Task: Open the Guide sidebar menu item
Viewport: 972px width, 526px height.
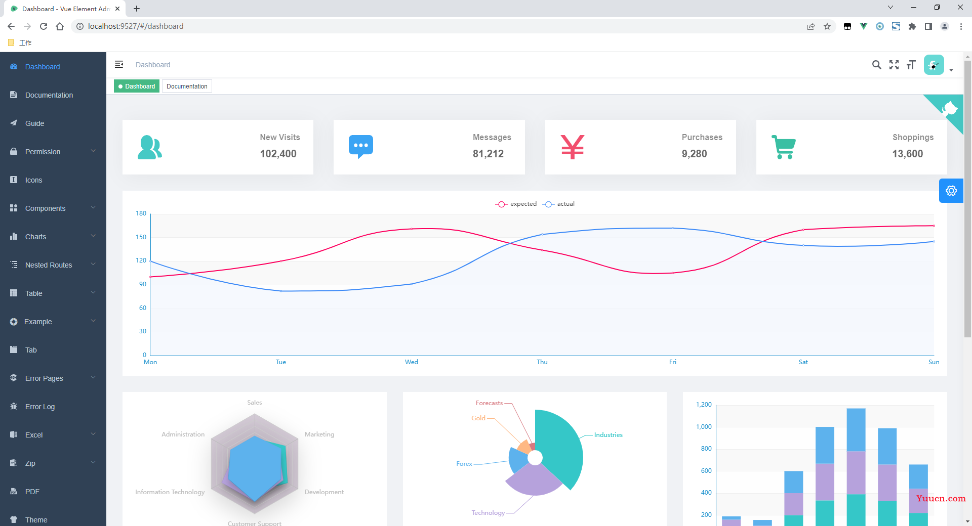Action: coord(53,123)
